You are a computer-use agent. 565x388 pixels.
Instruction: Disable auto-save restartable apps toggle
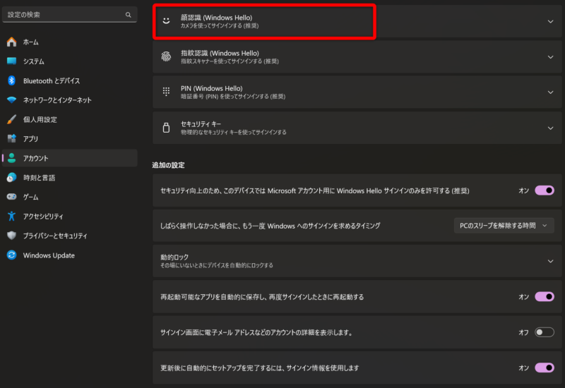544,297
